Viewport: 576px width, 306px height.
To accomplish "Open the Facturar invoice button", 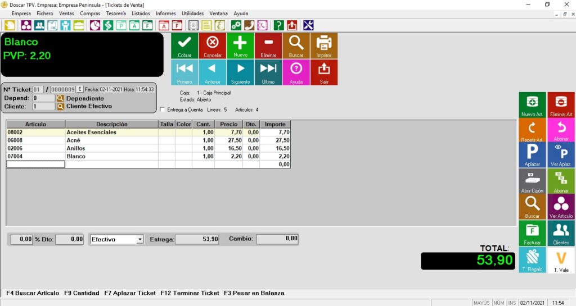I will [x=532, y=233].
